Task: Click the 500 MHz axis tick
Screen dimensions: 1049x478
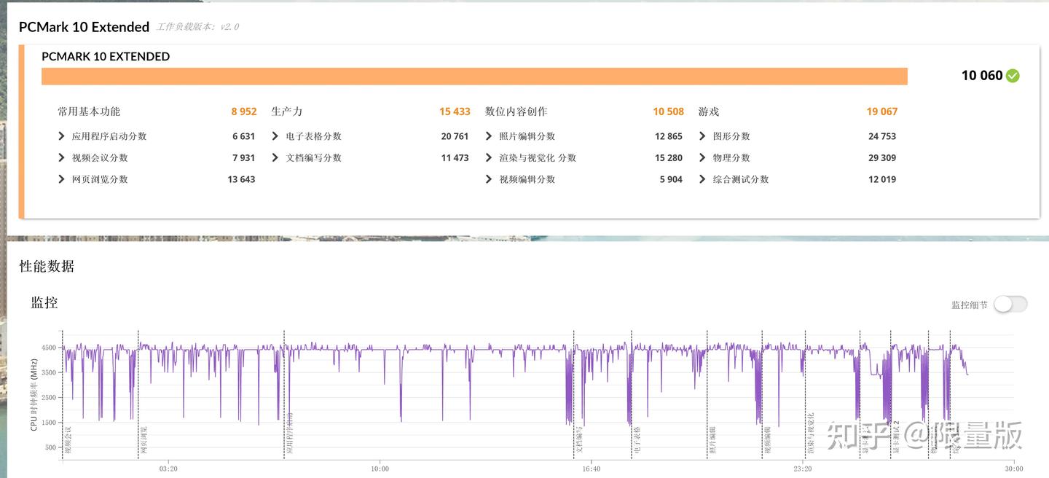Action: tap(51, 447)
